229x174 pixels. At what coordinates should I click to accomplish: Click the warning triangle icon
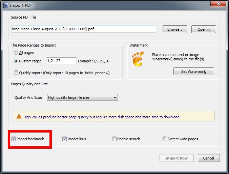19,116
